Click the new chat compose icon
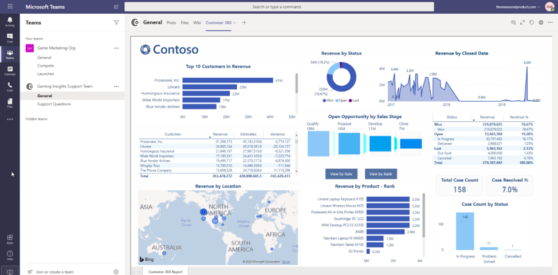Image resolution: width=558 pixels, height=275 pixels. (x=116, y=7)
